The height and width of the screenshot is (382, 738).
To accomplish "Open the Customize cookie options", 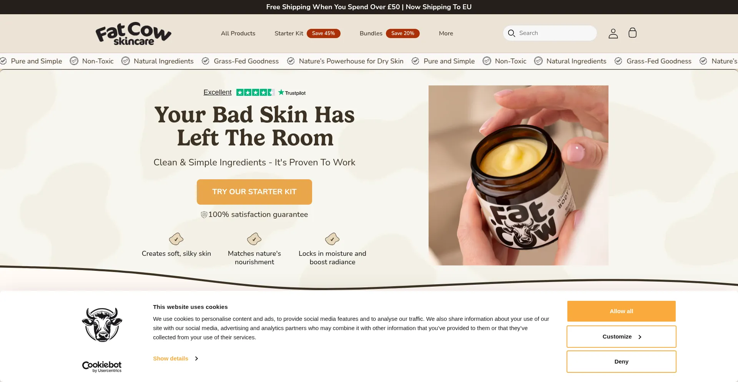I will (x=622, y=337).
